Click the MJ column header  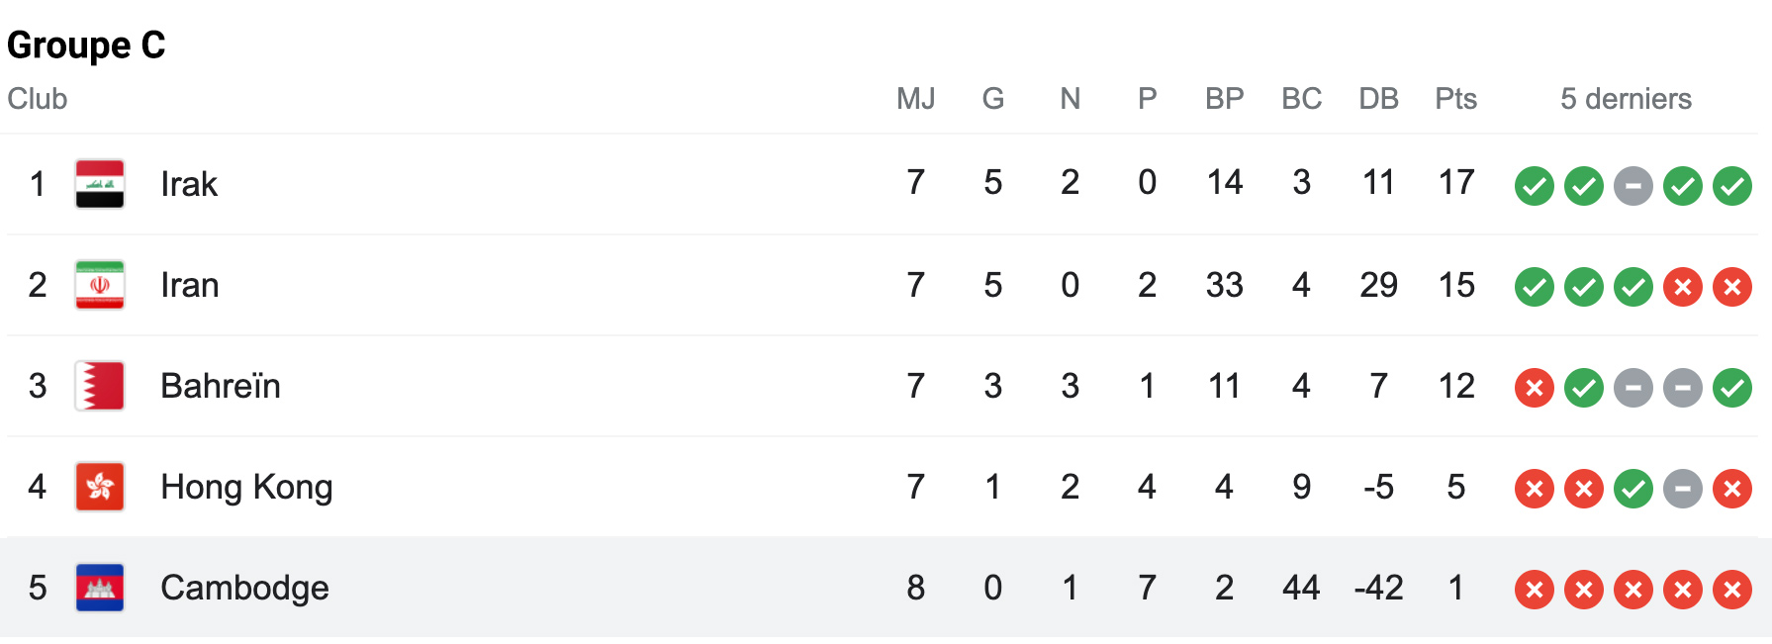[916, 99]
